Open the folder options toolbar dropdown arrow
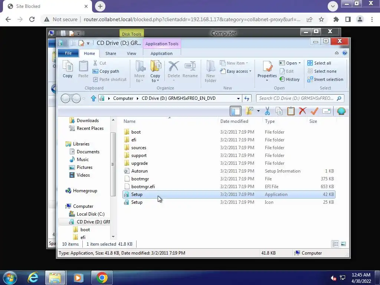The width and height of the screenshot is (380, 285). pos(258,111)
